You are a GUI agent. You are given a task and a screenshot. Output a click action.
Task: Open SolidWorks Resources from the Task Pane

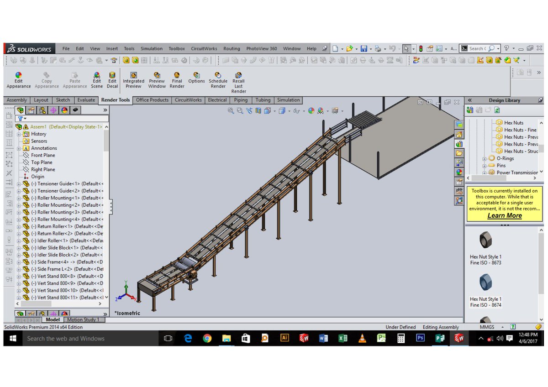click(459, 135)
